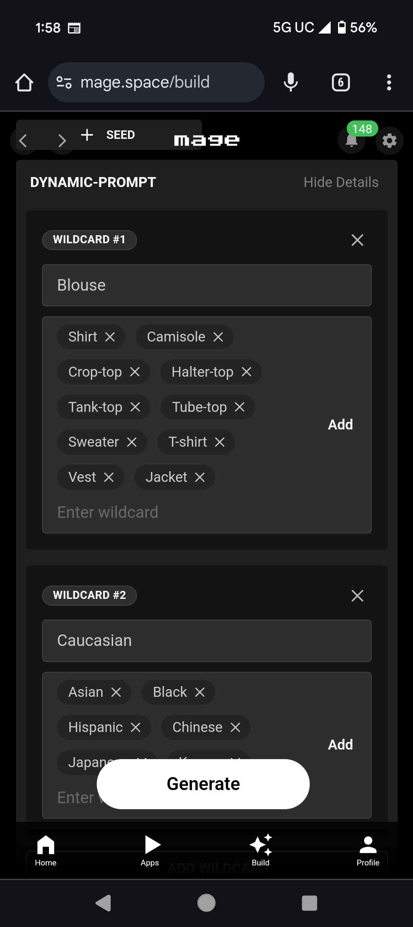Navigate to previous panel with left chevron

[x=23, y=141]
